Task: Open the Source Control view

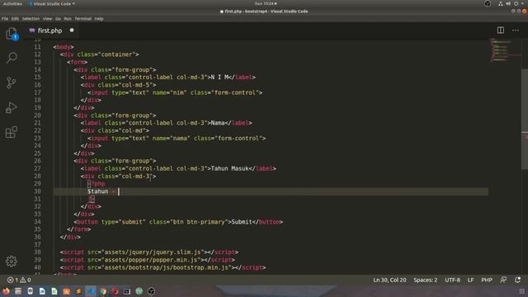Action: (x=12, y=82)
